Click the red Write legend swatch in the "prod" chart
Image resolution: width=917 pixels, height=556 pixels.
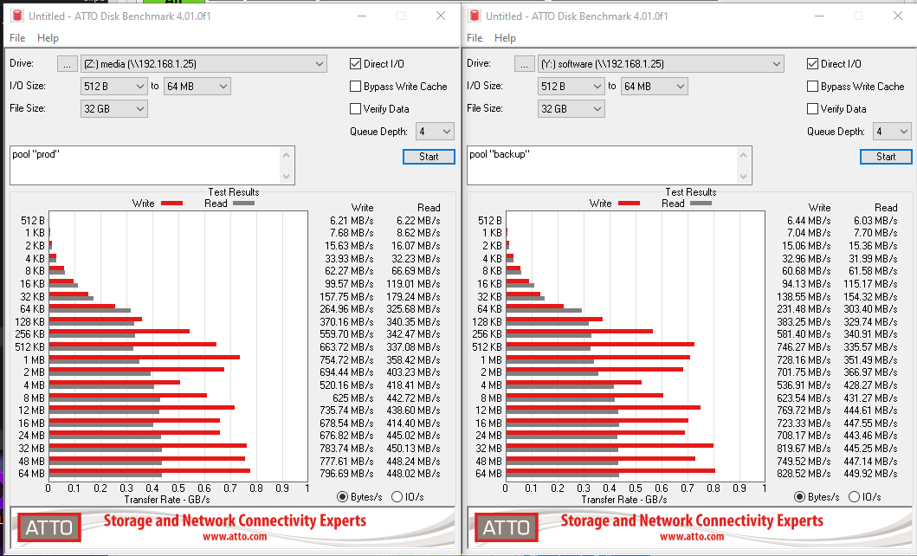[172, 204]
